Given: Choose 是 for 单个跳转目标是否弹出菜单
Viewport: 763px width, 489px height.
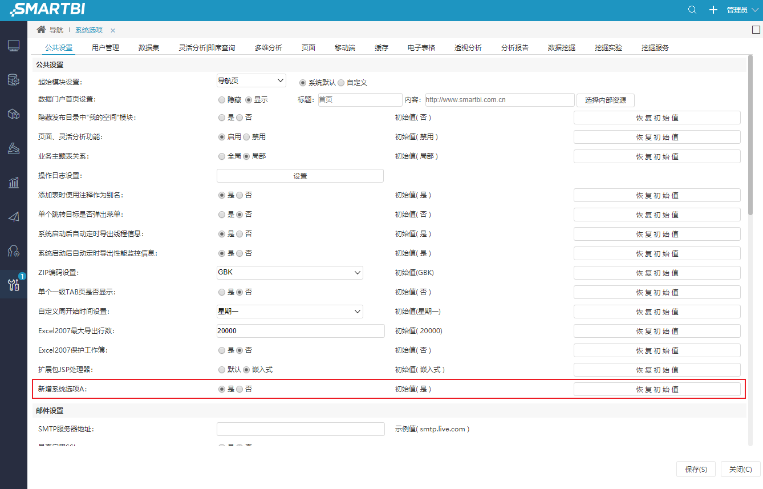Looking at the screenshot, I should click(x=221, y=215).
